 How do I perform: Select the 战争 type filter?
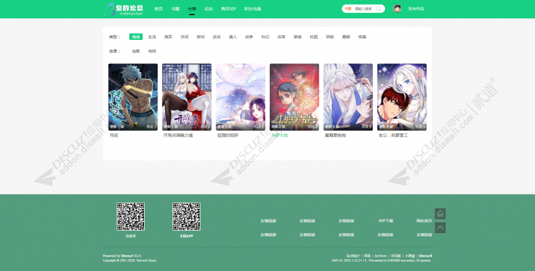point(249,37)
